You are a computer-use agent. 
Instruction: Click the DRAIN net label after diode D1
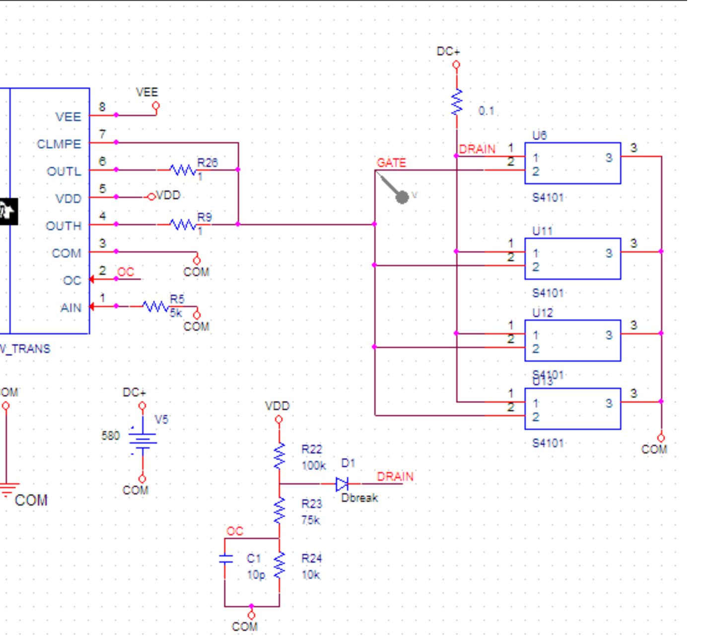point(395,477)
